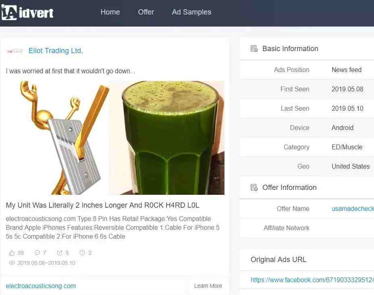Click the share count icon

click(x=60, y=253)
